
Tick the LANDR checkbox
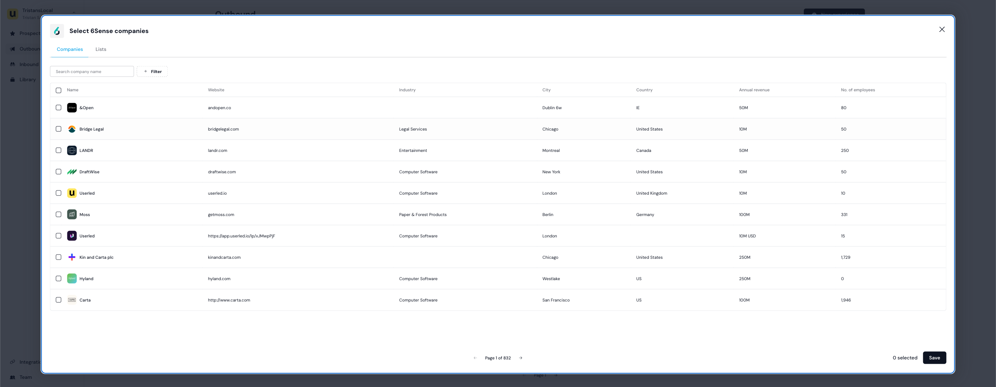click(58, 150)
